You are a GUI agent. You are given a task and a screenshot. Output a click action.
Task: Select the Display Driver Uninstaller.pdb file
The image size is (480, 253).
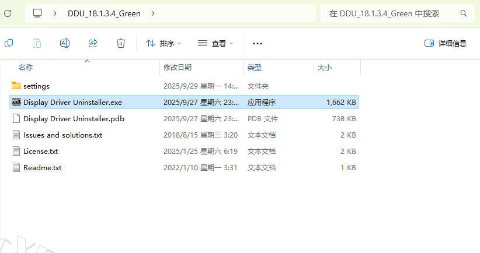pyautogui.click(x=73, y=118)
